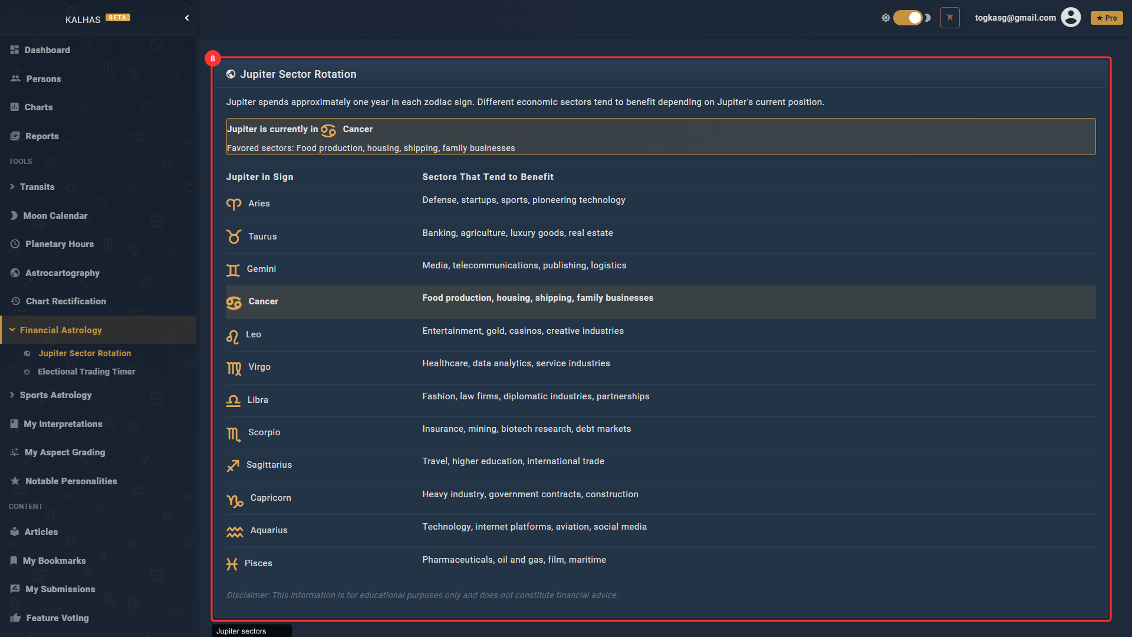Click the shopping cart icon in header
This screenshot has height=637, width=1132.
[x=950, y=18]
